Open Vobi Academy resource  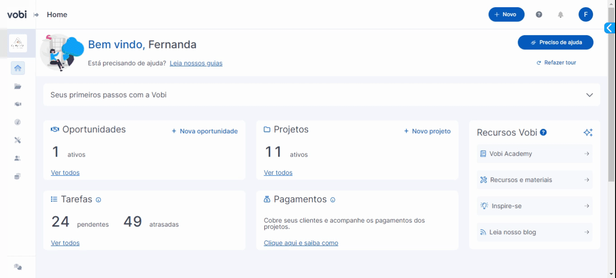[x=534, y=154]
